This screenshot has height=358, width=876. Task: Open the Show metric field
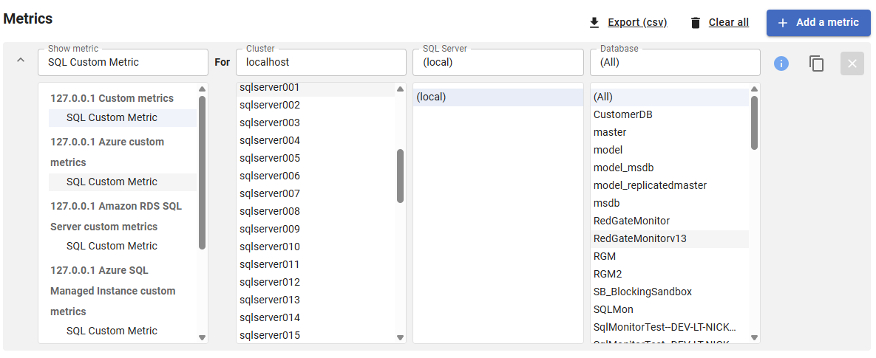(x=123, y=62)
